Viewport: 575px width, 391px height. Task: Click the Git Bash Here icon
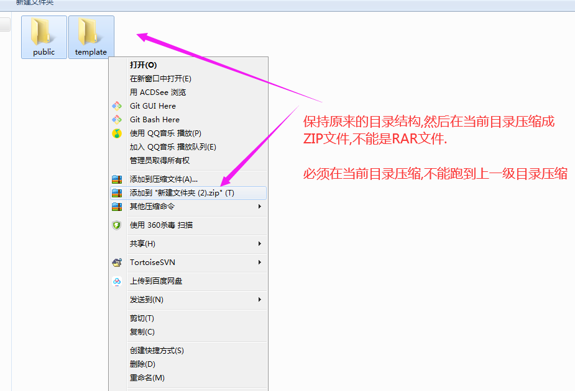tap(116, 120)
